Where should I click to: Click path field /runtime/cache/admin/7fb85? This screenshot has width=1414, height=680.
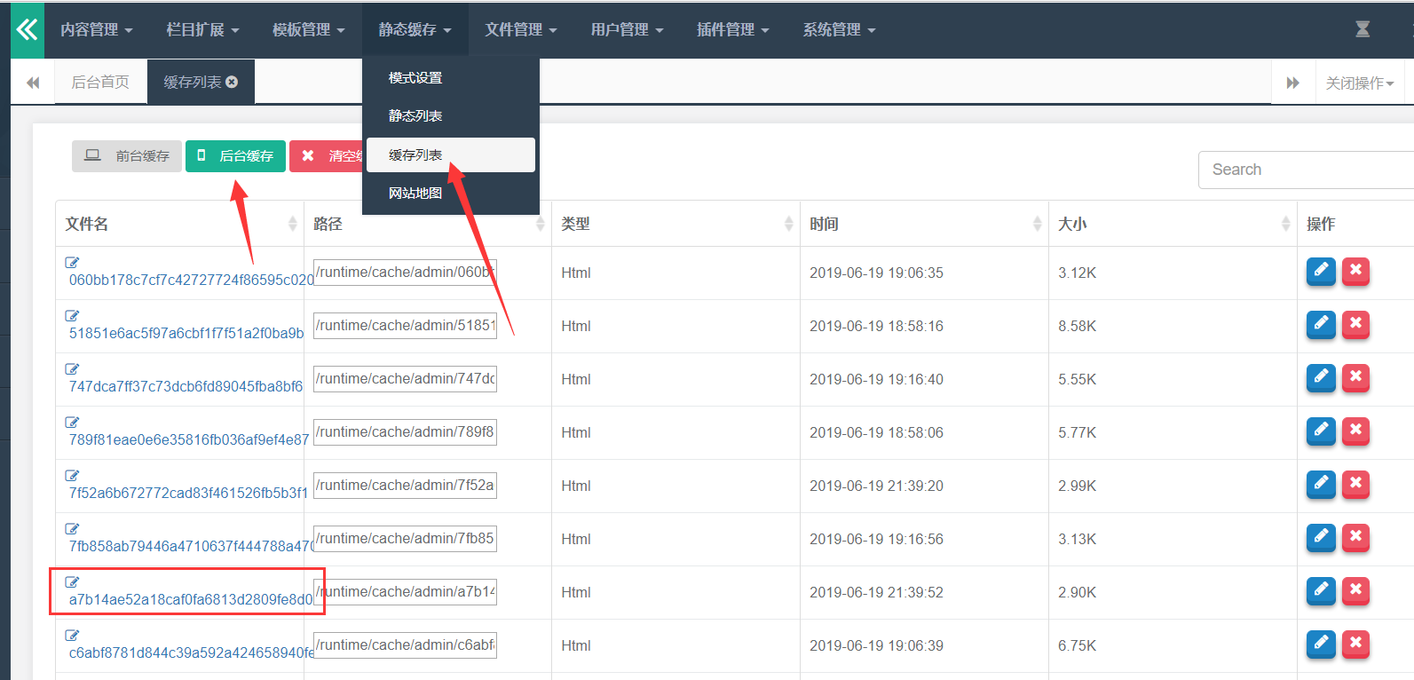point(405,539)
